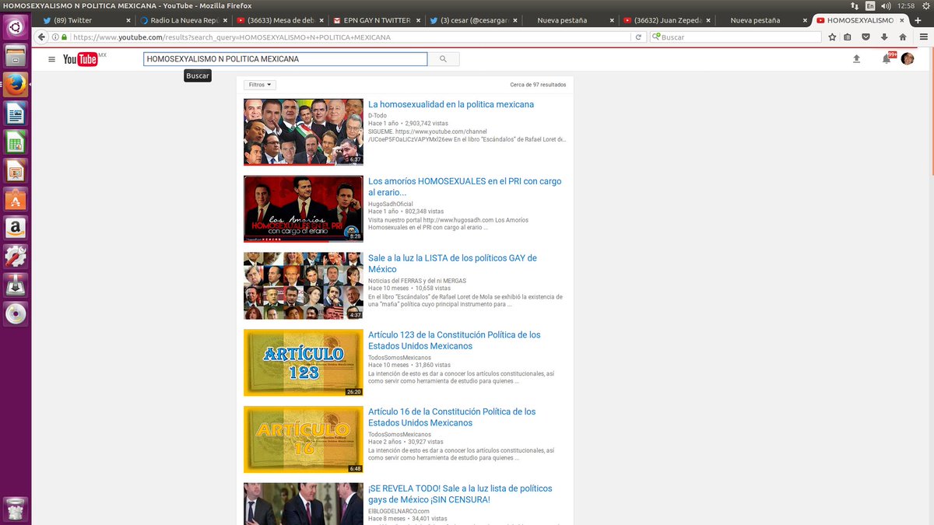
Task: Open the YouTube guide hamburger menu
Action: (x=51, y=59)
